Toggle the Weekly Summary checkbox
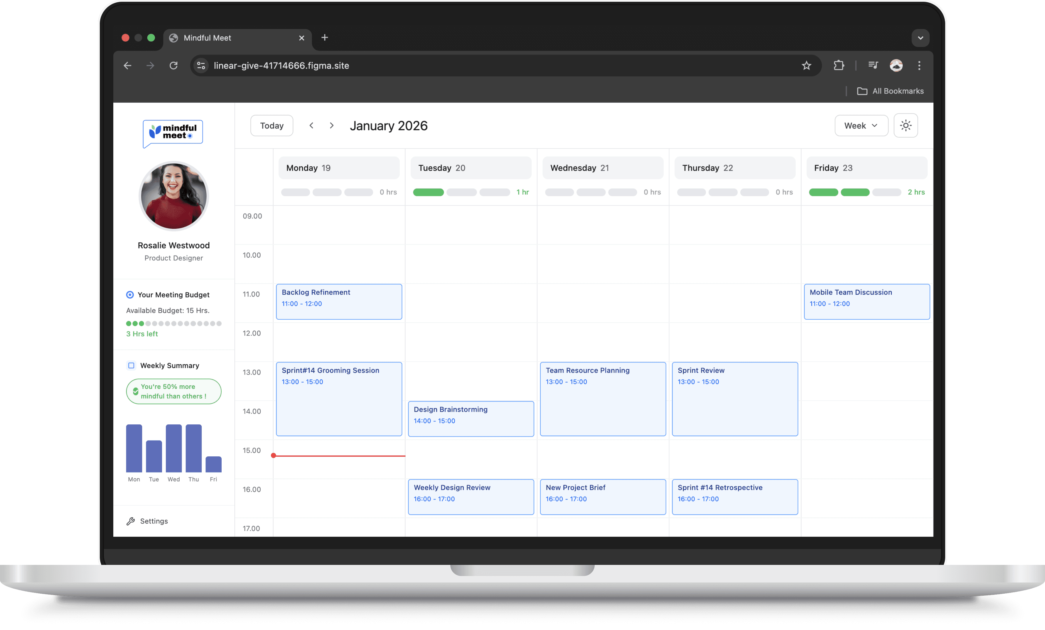The height and width of the screenshot is (630, 1045). [132, 365]
